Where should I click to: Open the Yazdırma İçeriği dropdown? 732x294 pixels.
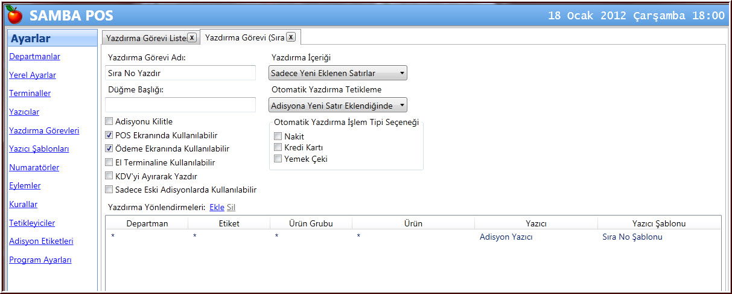pos(338,73)
